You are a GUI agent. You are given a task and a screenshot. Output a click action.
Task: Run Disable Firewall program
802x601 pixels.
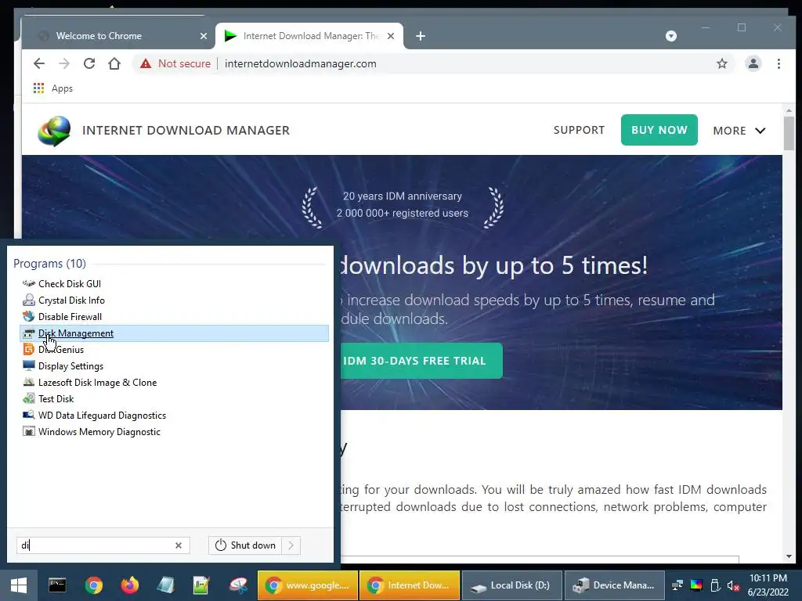click(70, 316)
